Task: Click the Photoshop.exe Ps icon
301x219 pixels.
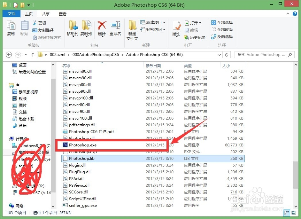Action: click(65, 145)
